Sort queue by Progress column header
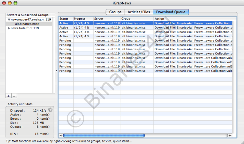The width and height of the screenshot is (244, 144). tap(83, 18)
